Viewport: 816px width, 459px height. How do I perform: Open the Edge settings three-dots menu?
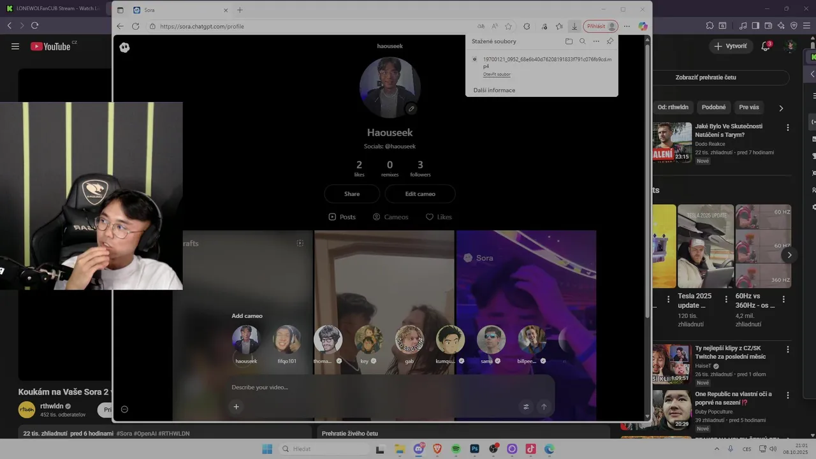click(627, 26)
